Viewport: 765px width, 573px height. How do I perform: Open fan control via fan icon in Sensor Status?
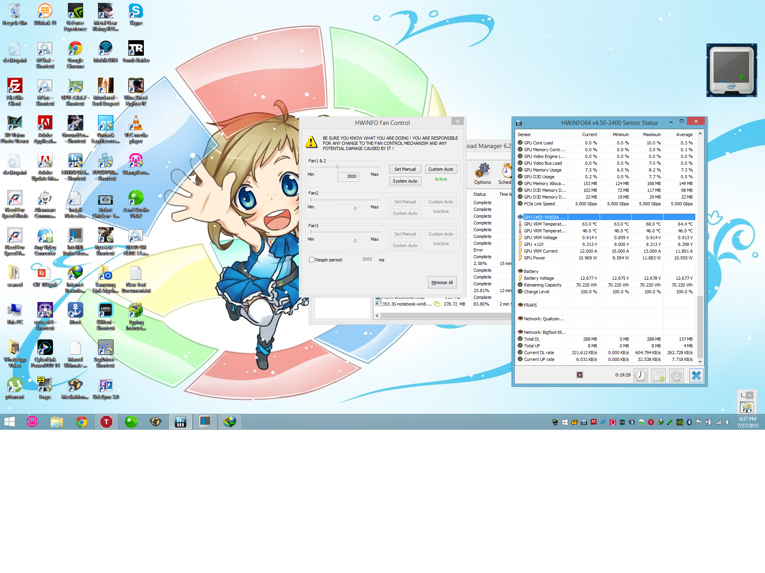[580, 375]
